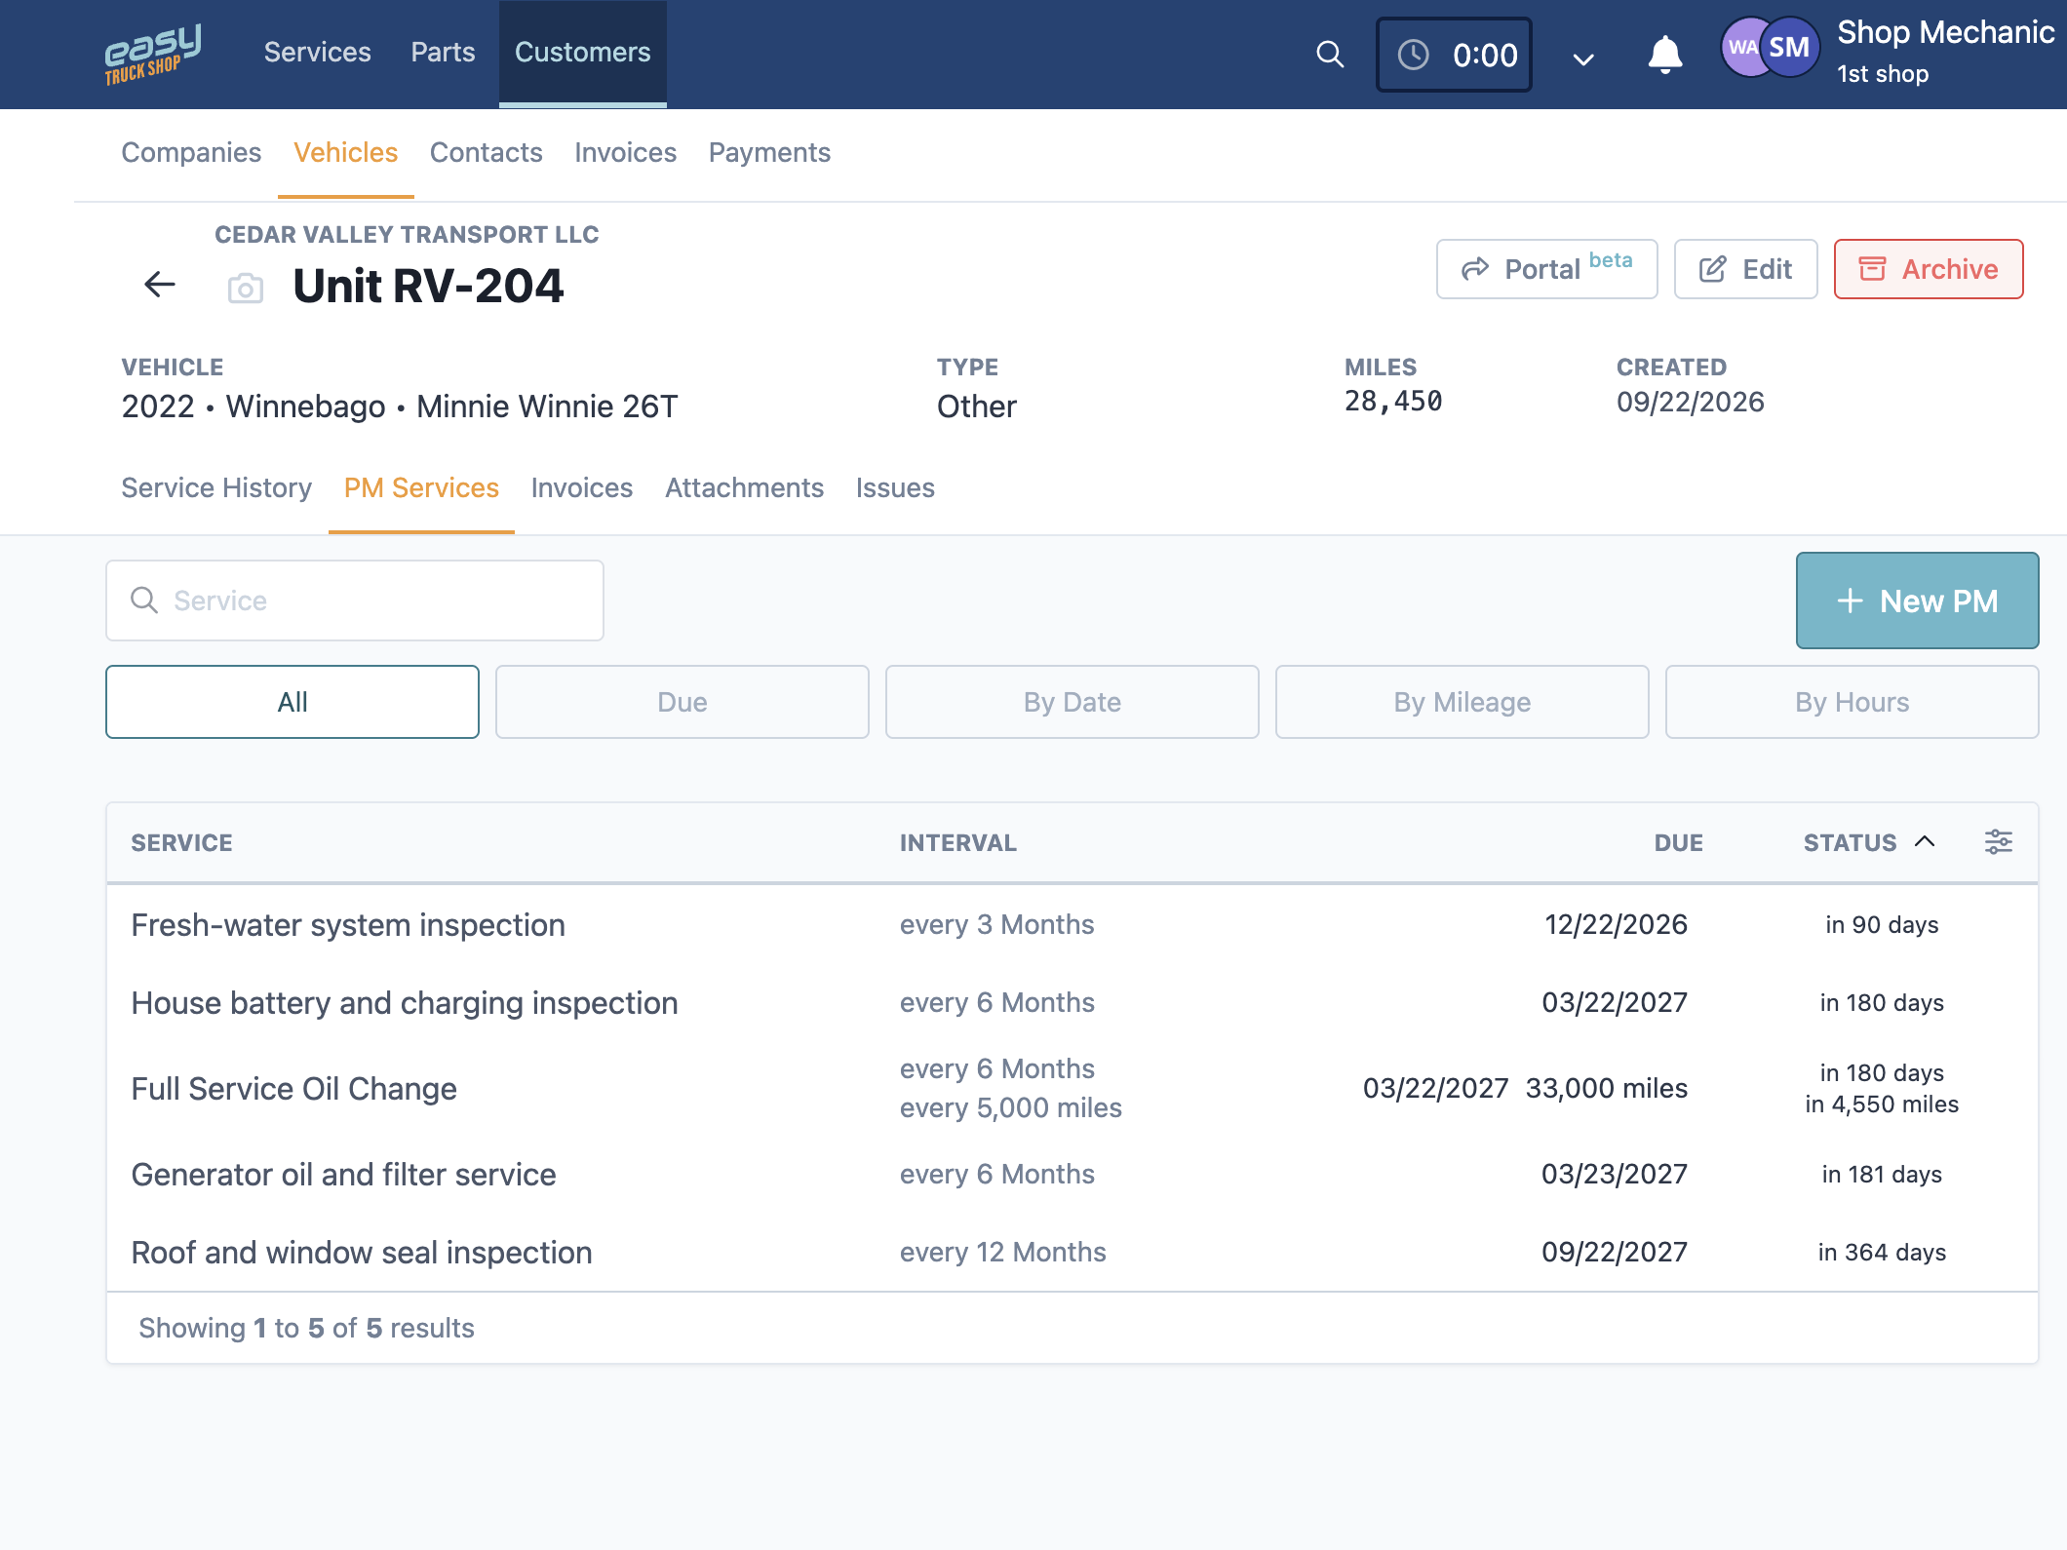Filter PMs By Hours

pos(1852,702)
